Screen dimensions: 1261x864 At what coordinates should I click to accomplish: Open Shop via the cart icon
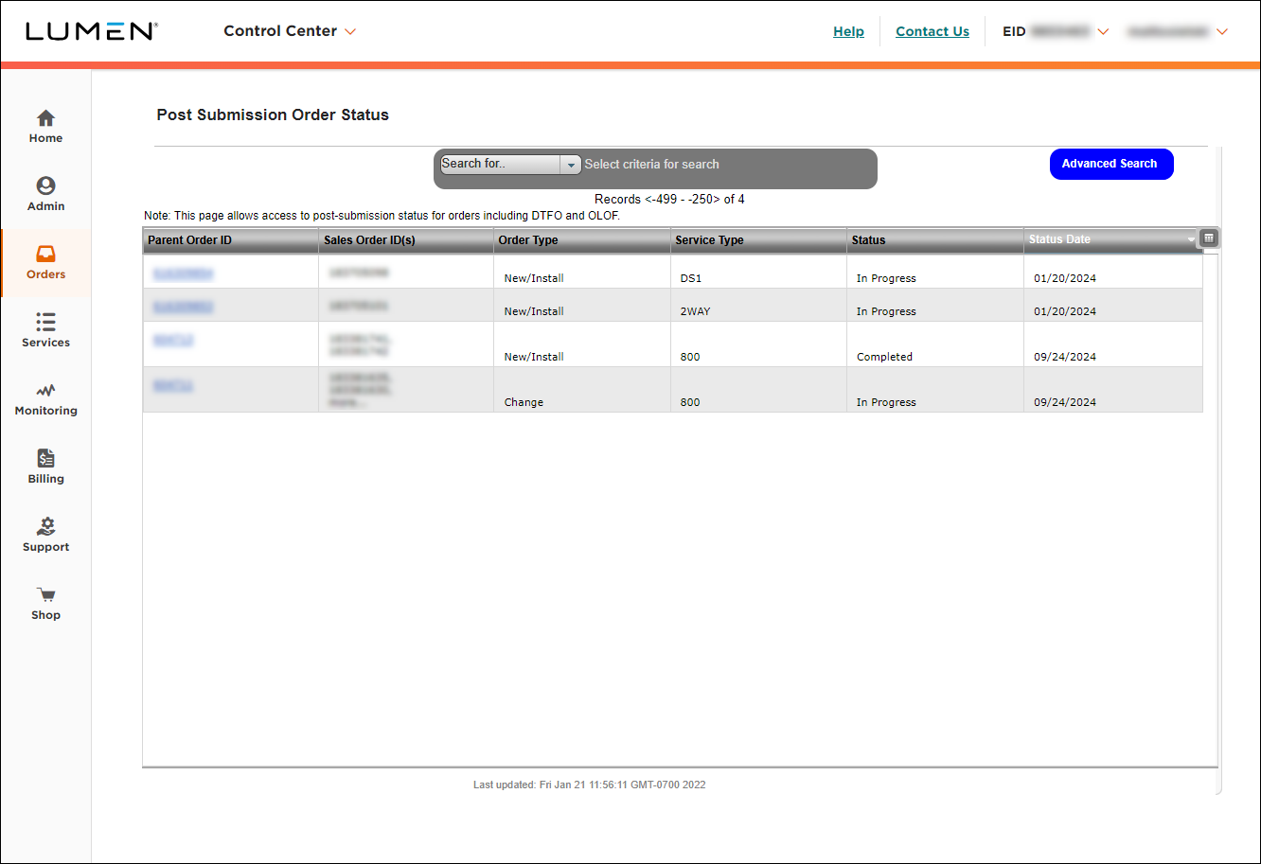45,594
